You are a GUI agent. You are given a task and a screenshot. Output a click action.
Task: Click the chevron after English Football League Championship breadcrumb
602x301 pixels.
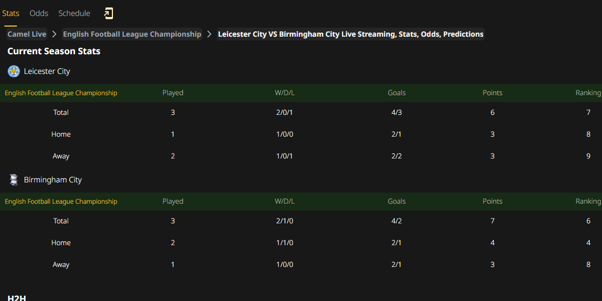pos(209,34)
